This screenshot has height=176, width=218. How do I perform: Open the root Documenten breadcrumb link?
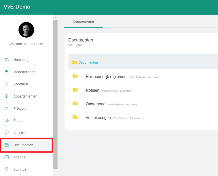click(88, 62)
